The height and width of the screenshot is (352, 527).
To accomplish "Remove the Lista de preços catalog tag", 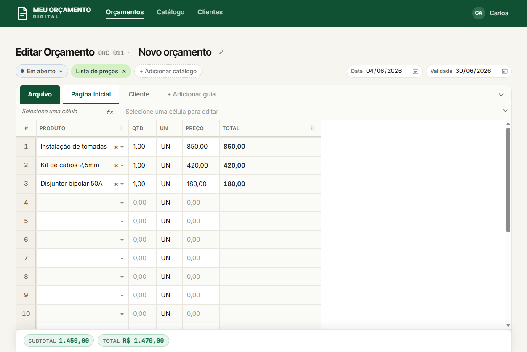I will (x=124, y=72).
